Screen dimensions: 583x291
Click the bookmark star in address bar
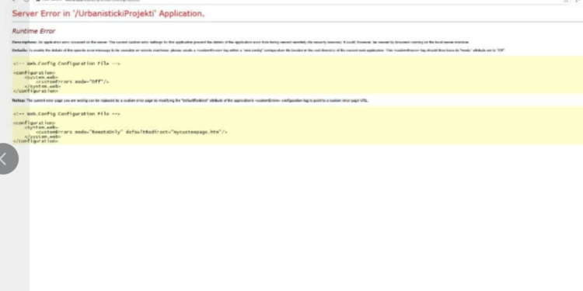566,1
